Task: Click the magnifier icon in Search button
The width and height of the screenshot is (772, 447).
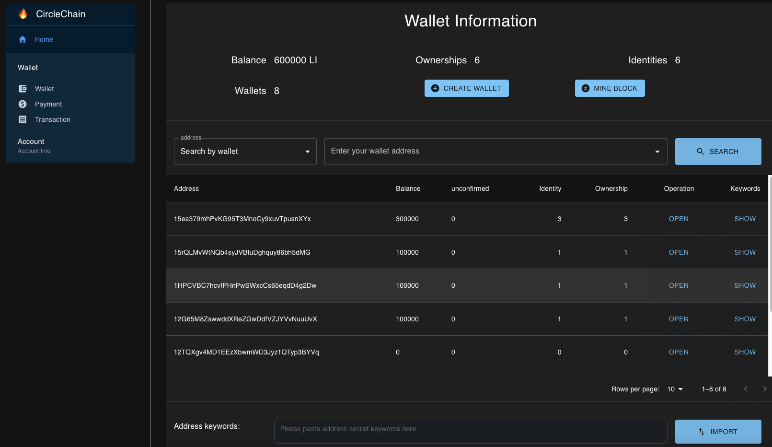Action: pos(700,152)
